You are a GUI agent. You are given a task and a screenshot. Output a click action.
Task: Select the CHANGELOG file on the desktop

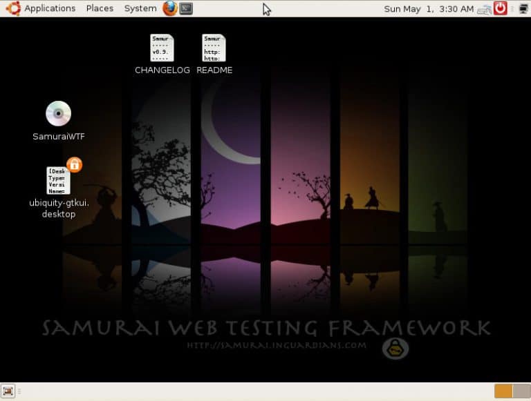pyautogui.click(x=162, y=48)
